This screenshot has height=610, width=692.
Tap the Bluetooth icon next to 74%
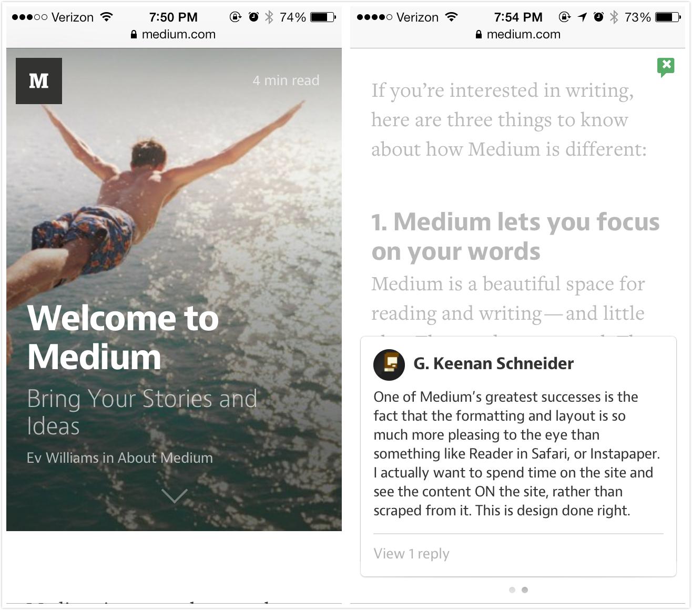[x=269, y=17]
